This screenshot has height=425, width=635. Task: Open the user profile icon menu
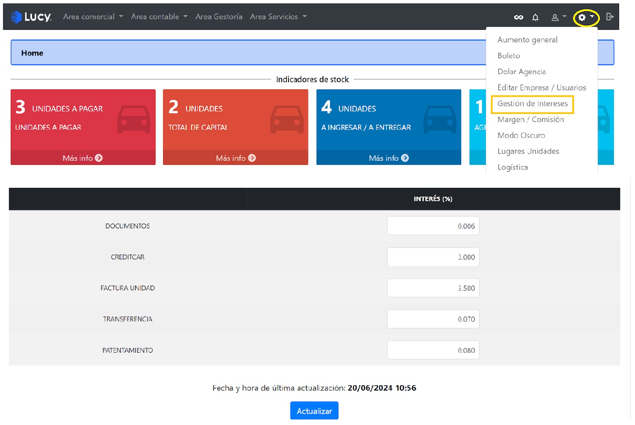(x=558, y=17)
